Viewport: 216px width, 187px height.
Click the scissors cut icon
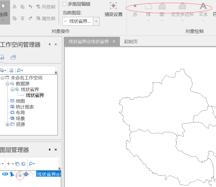click(x=15, y=7)
